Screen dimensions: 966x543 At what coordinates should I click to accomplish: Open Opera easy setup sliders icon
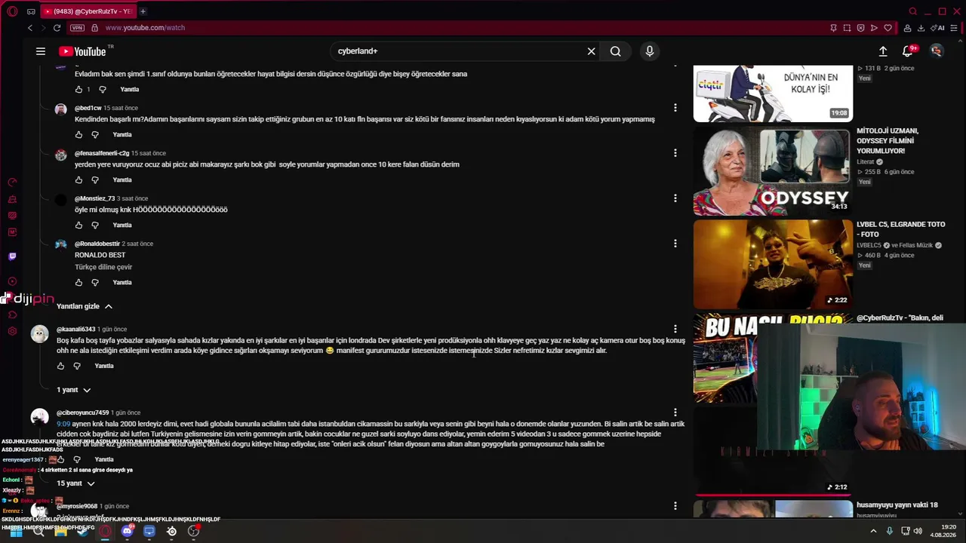(955, 28)
